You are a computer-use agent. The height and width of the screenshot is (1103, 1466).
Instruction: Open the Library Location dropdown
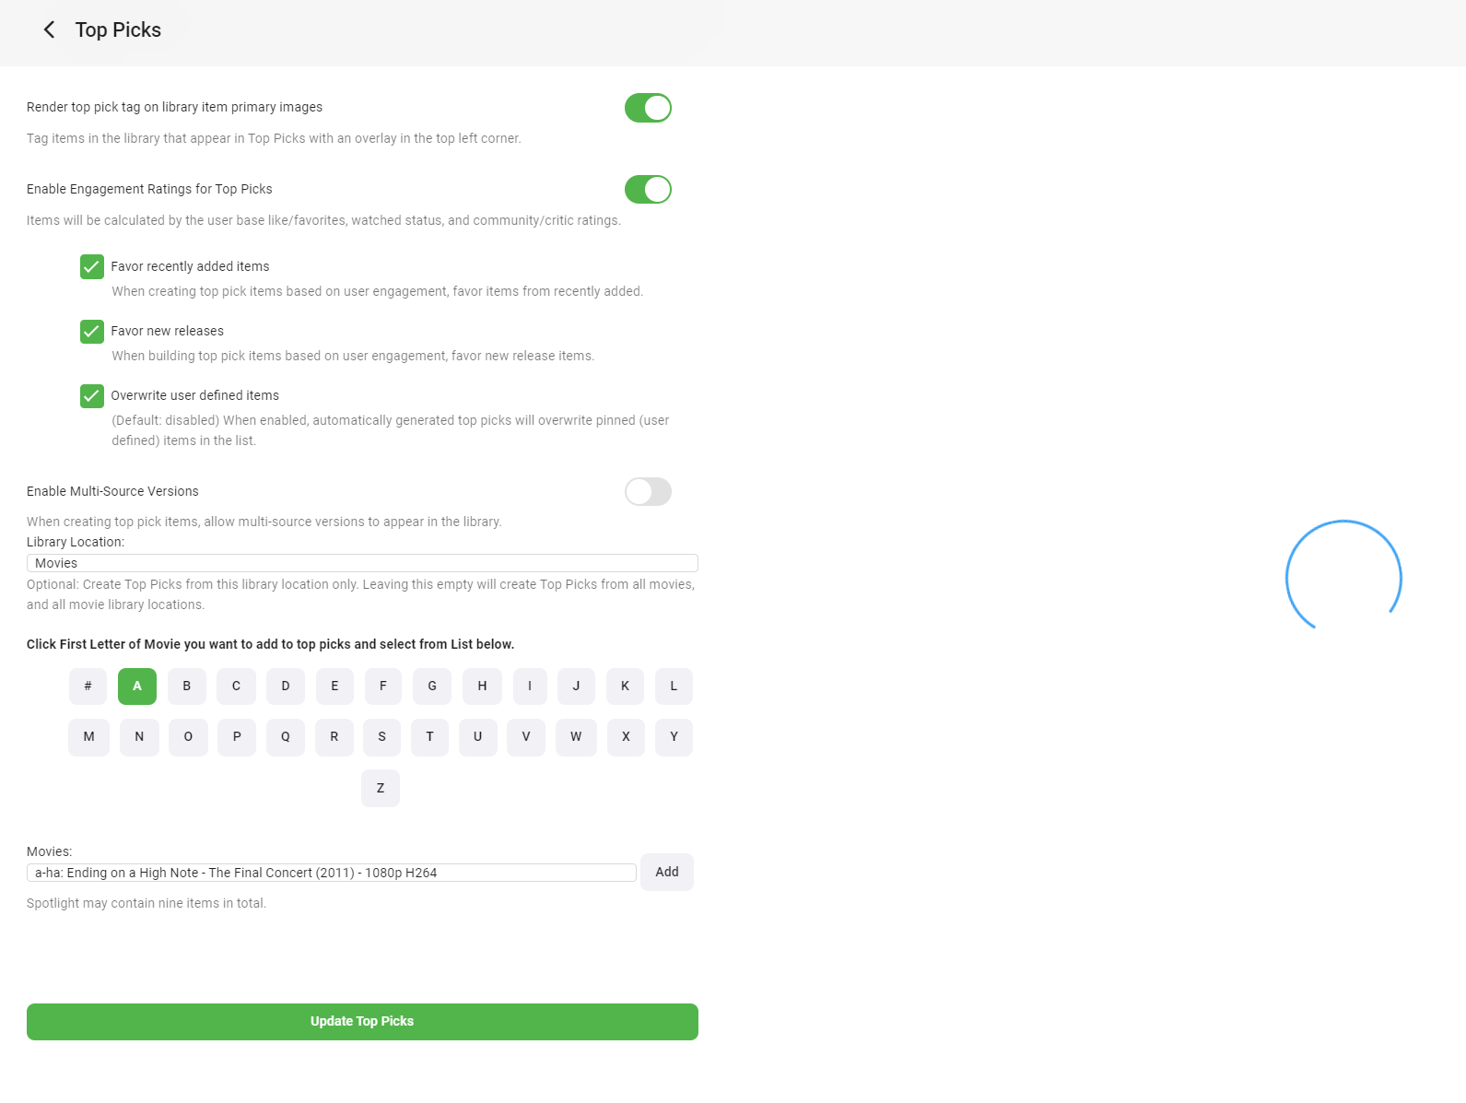click(x=362, y=563)
